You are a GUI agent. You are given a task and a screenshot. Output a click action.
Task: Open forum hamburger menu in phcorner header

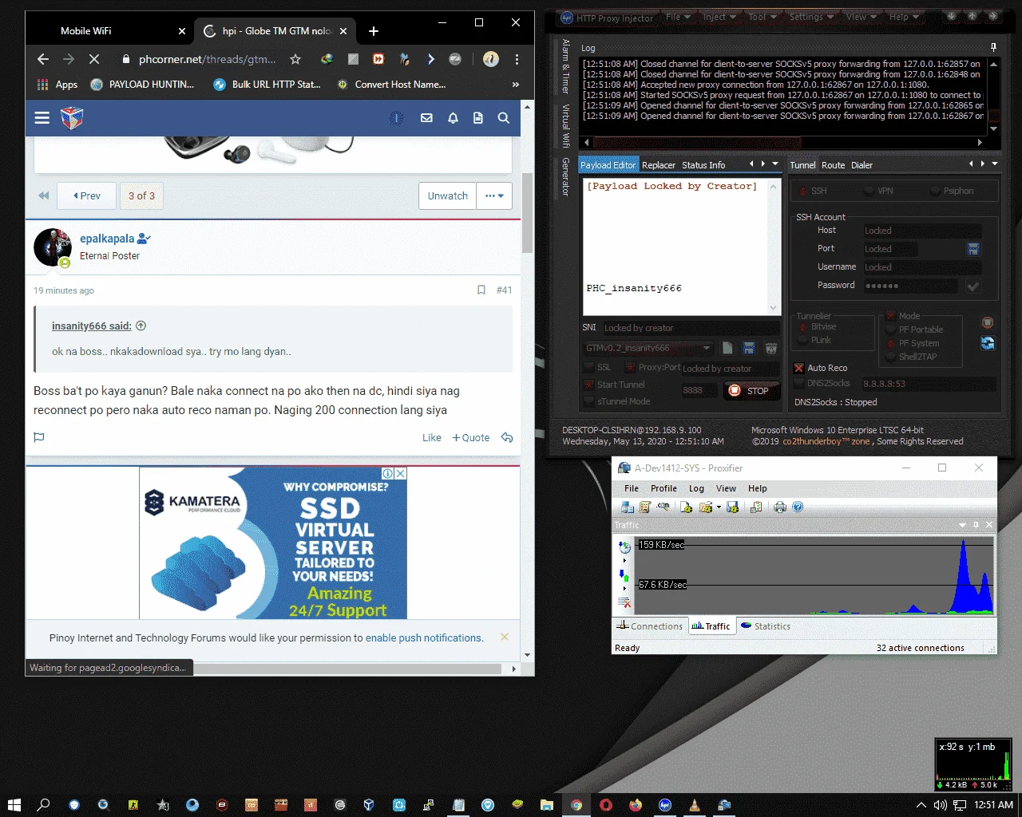tap(42, 118)
